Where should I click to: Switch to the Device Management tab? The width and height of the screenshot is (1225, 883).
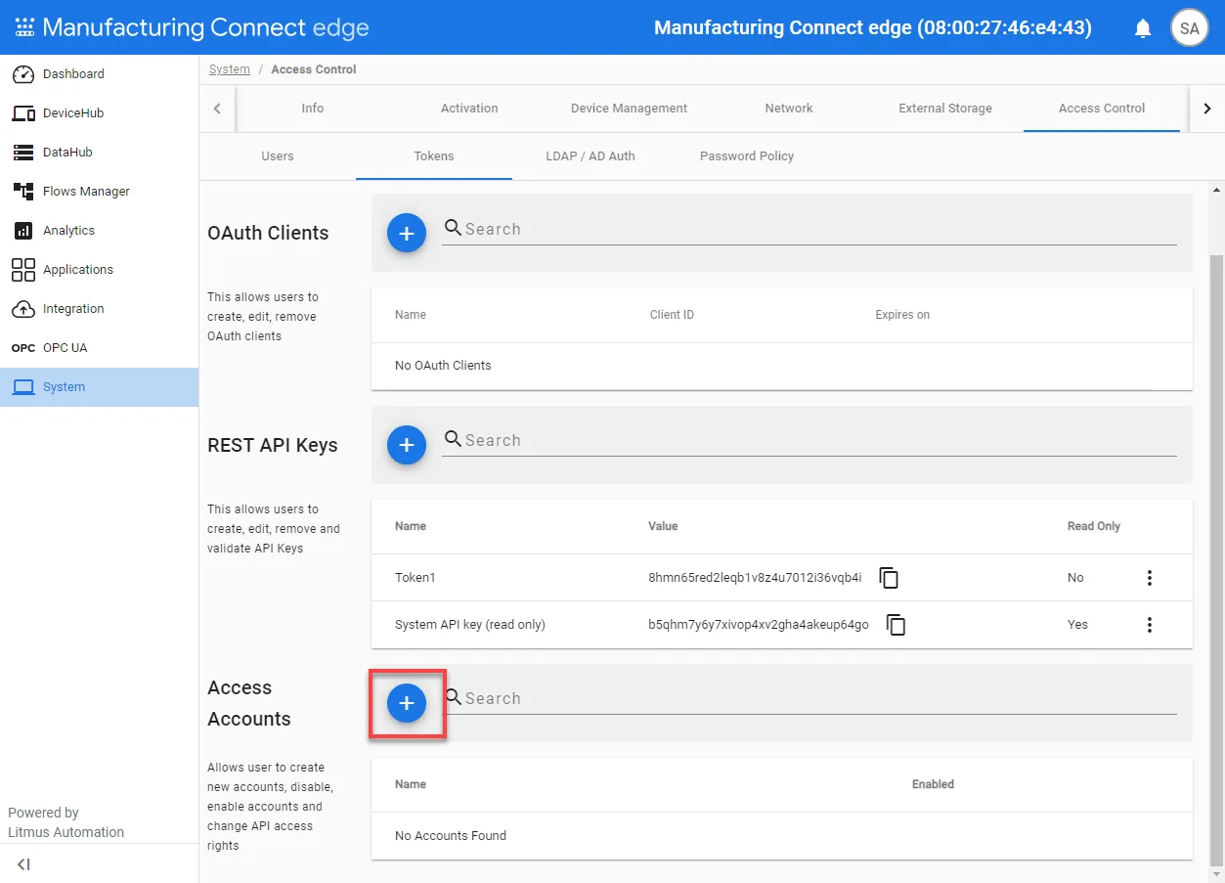tap(629, 109)
